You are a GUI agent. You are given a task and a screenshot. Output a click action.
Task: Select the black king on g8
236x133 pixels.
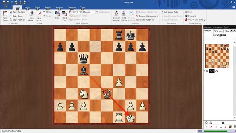(131, 35)
